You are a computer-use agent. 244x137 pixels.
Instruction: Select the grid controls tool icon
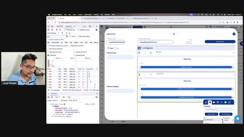point(210,102)
